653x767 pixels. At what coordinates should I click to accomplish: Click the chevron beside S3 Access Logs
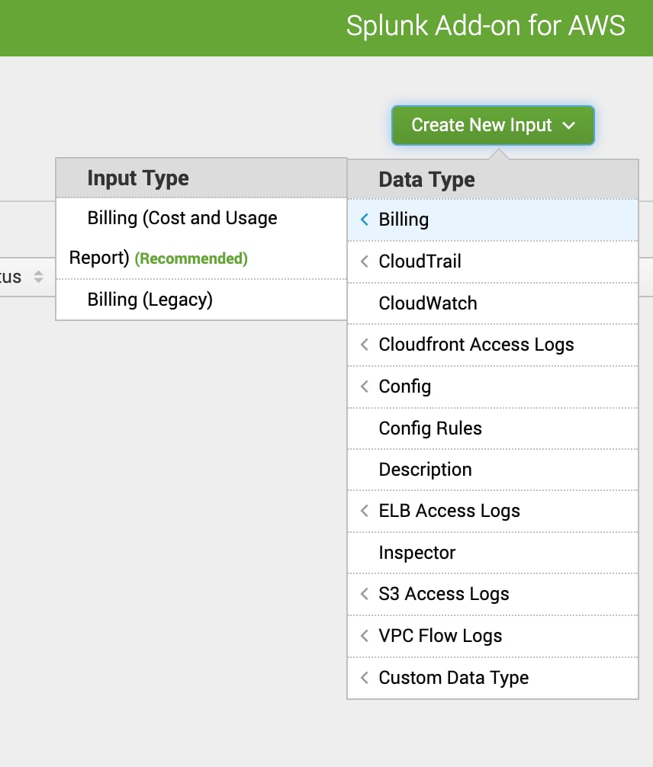pos(364,594)
